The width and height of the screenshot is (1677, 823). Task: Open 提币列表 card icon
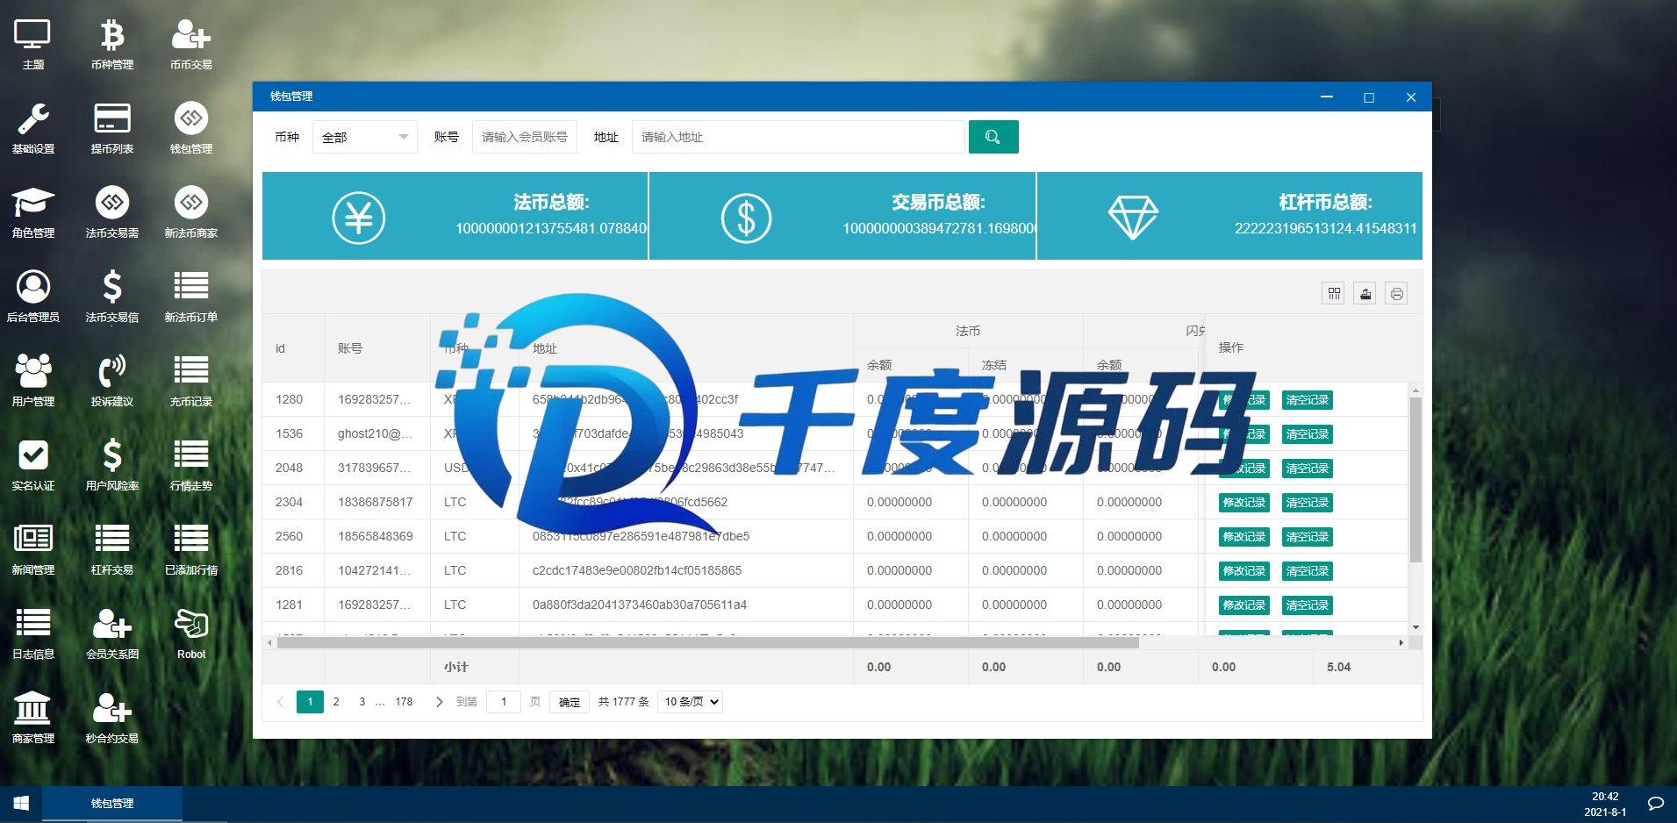pos(112,128)
